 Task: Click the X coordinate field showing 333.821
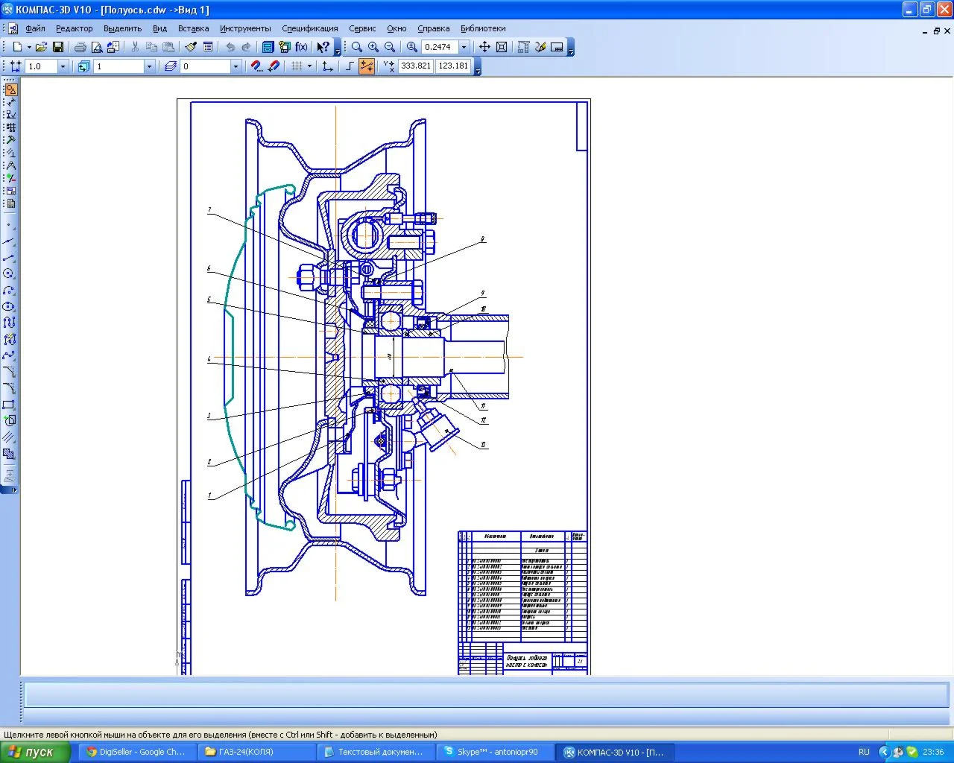point(415,66)
